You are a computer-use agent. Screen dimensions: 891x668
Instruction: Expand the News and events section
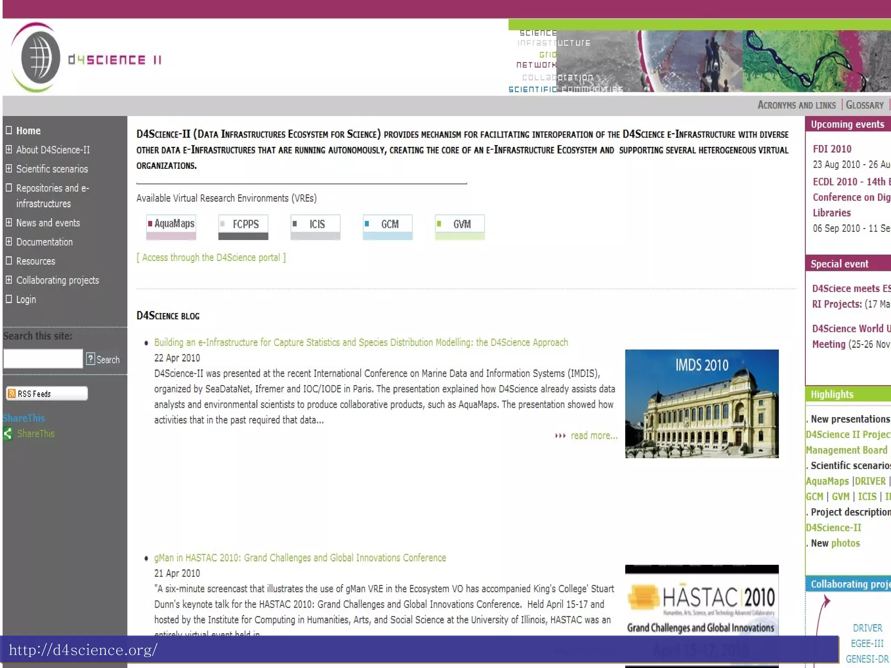pyautogui.click(x=9, y=223)
